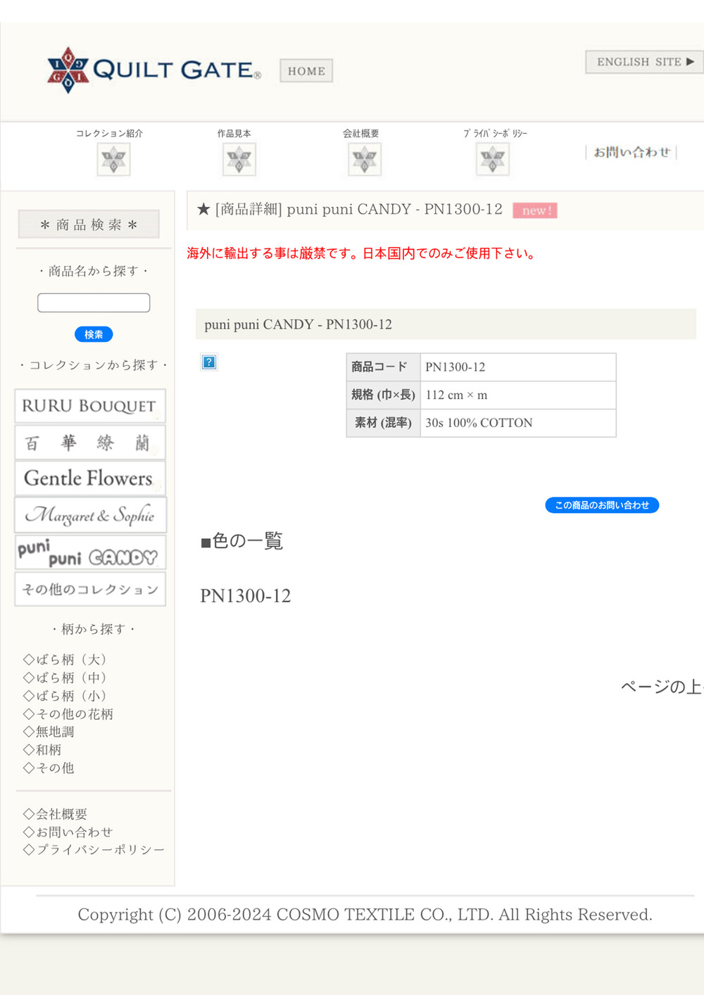Screen dimensions: 704x995
Task: Click この商品のお問い合わせ inquiry button
Action: (x=602, y=505)
